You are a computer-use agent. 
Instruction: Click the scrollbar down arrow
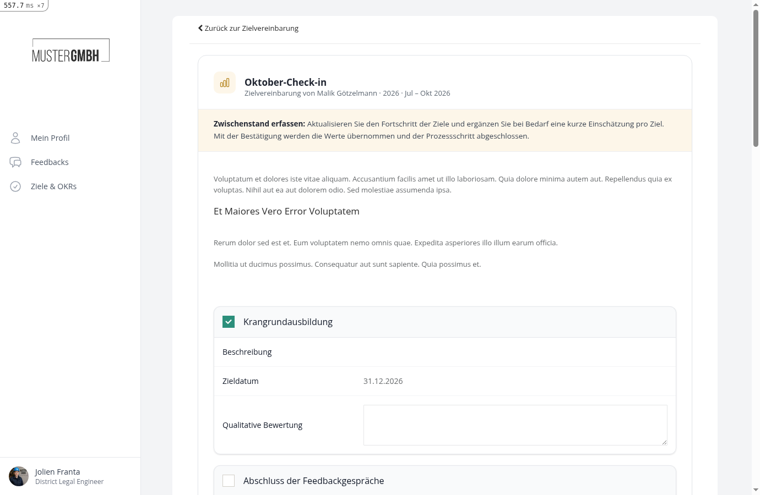756,490
